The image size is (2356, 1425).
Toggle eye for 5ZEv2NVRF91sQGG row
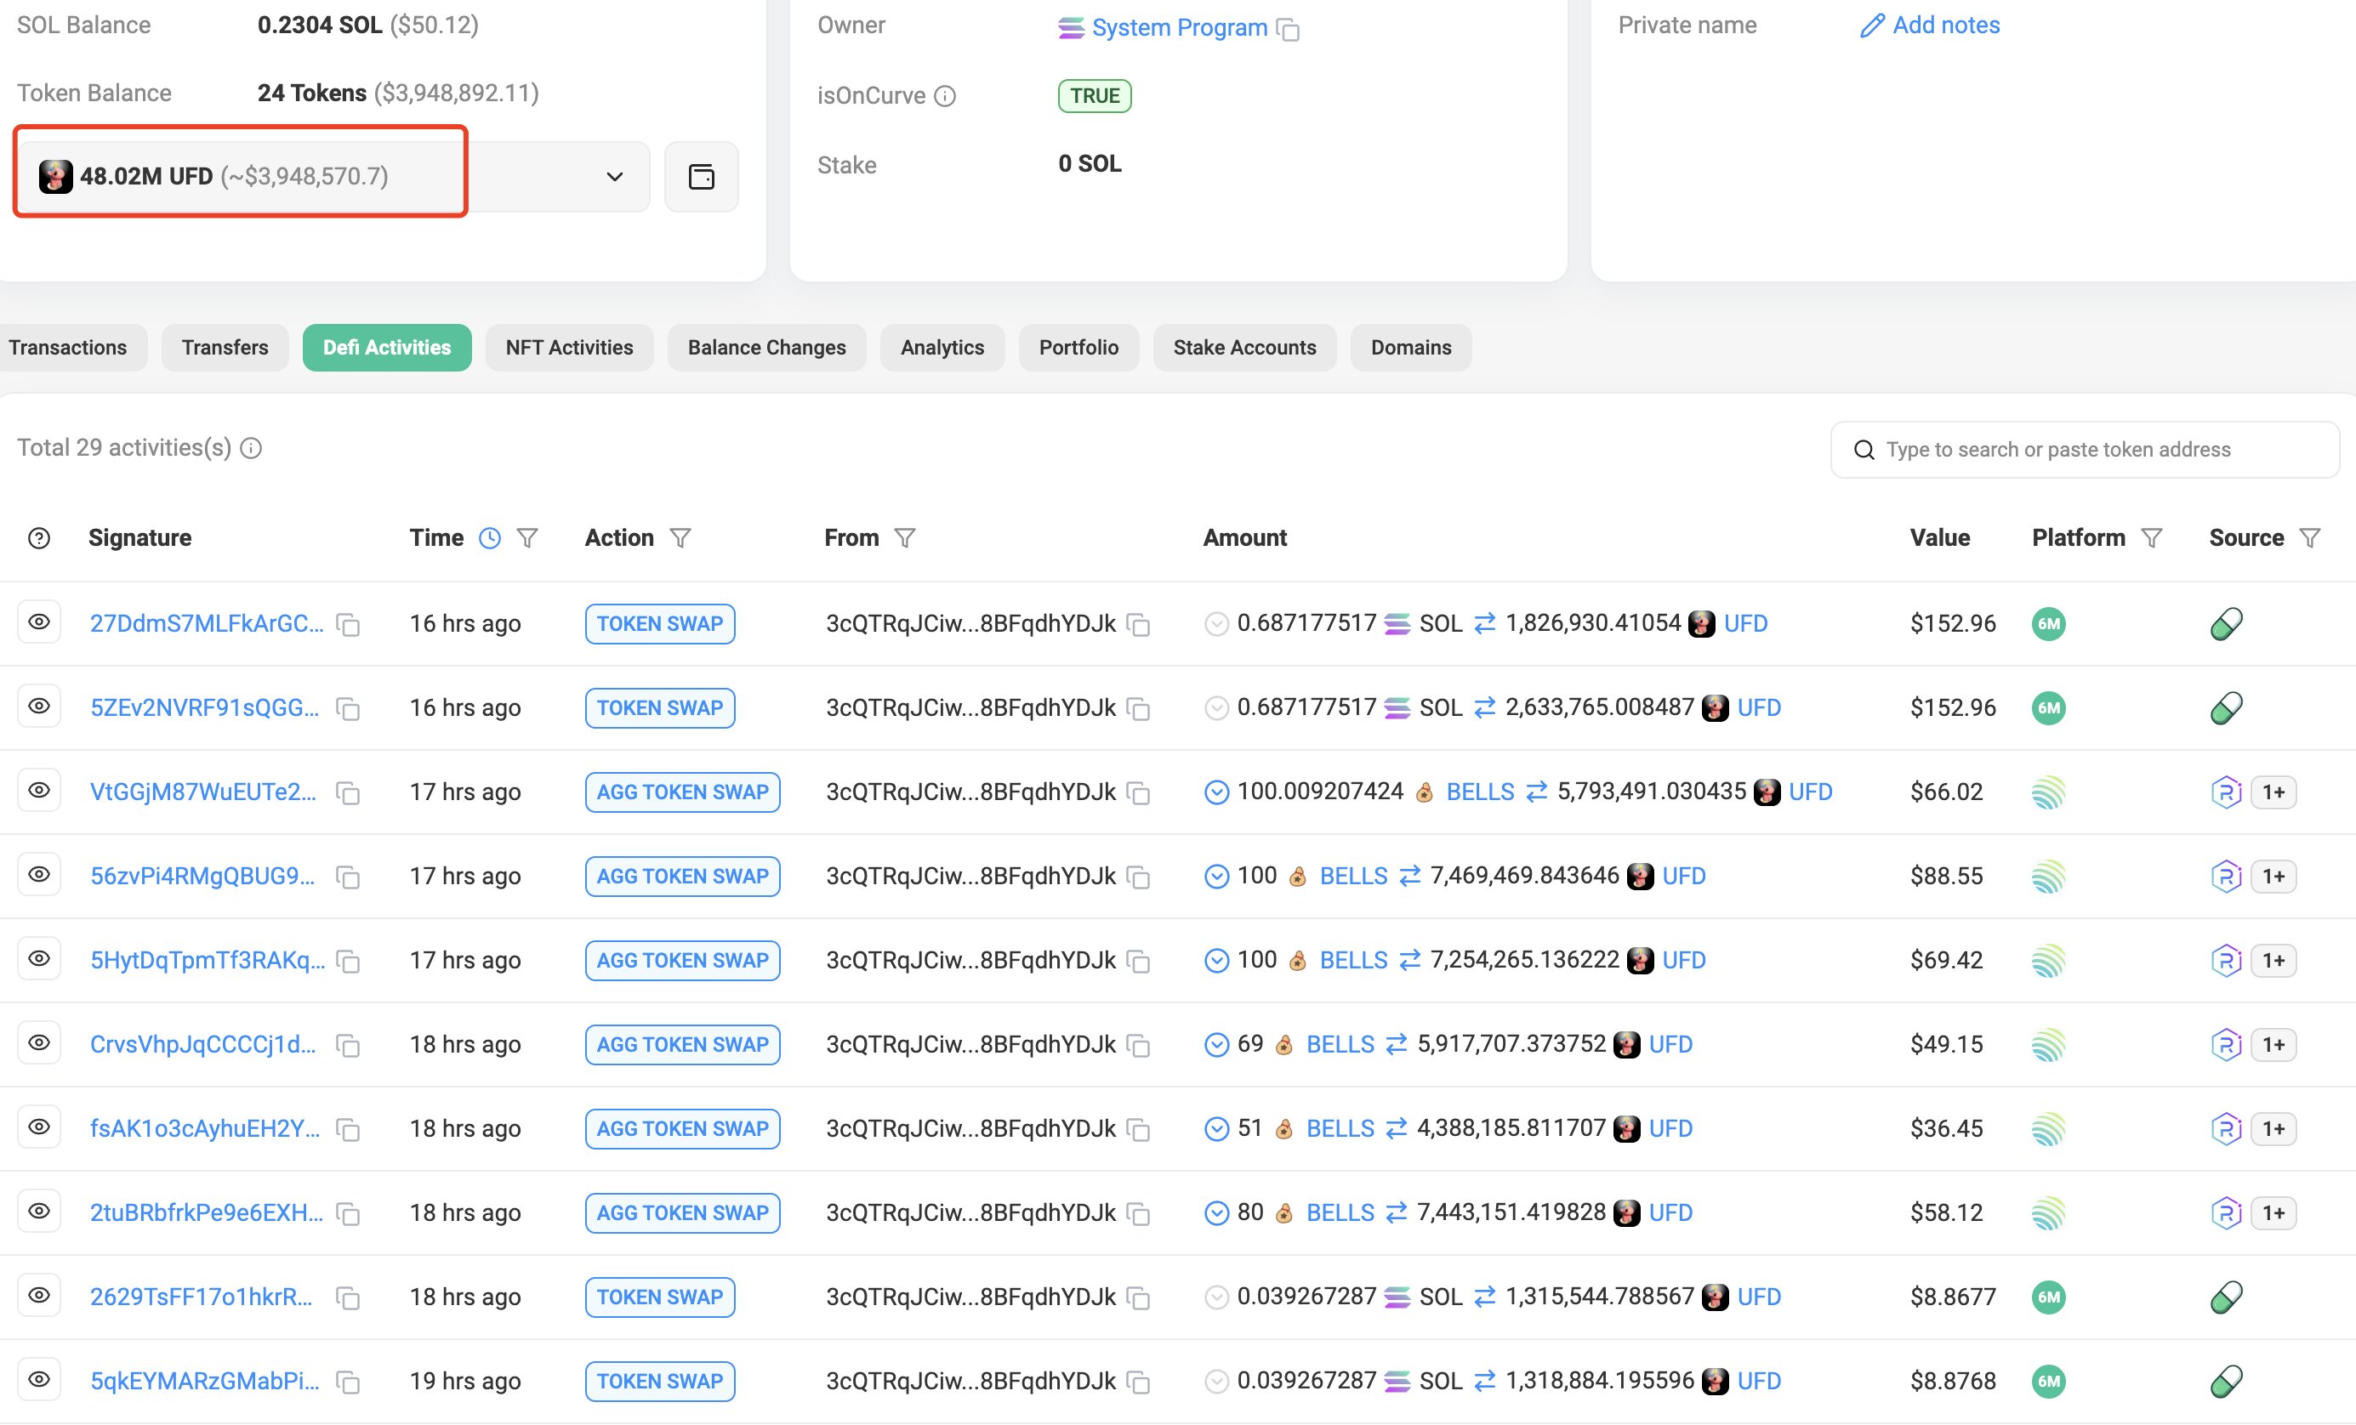39,707
